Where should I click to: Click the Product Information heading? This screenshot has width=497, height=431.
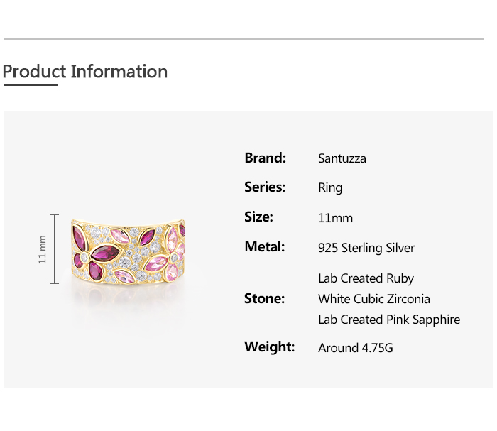(x=85, y=72)
